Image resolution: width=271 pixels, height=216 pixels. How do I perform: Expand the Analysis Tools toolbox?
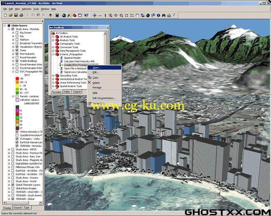coord(53,40)
